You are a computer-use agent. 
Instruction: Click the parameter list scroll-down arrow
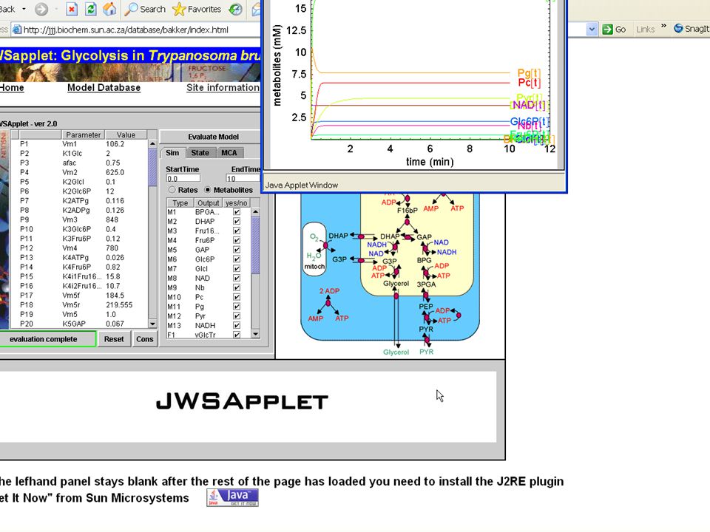tap(152, 324)
